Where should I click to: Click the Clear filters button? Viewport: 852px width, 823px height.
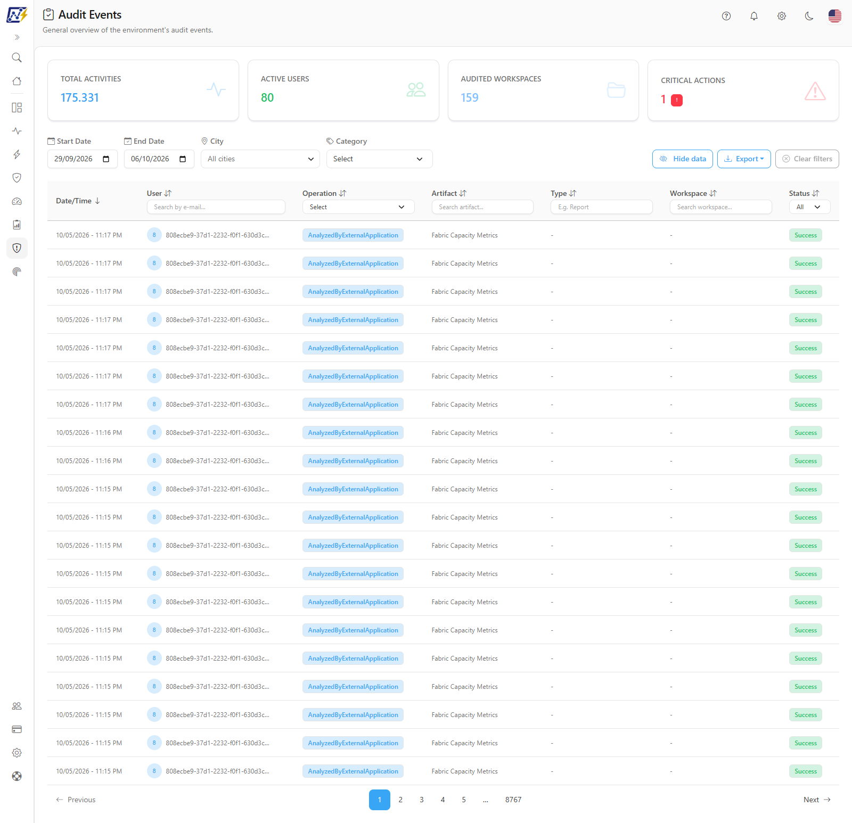click(807, 159)
